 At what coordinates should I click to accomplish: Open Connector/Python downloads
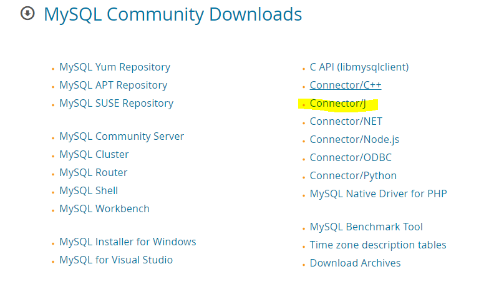tap(353, 175)
